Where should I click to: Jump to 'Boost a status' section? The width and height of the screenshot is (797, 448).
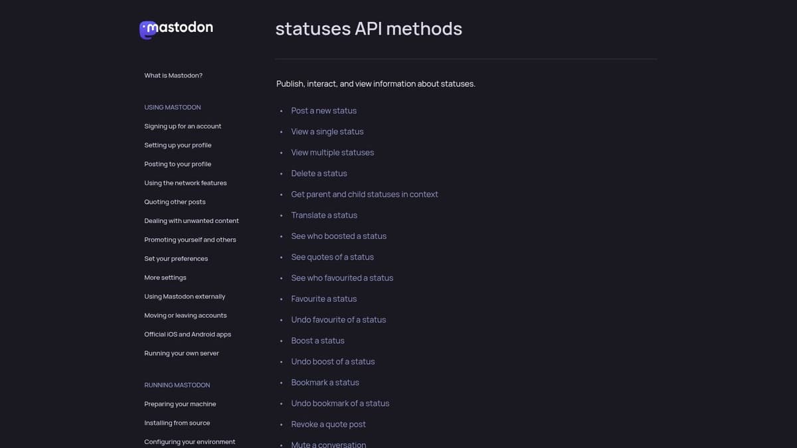318,340
